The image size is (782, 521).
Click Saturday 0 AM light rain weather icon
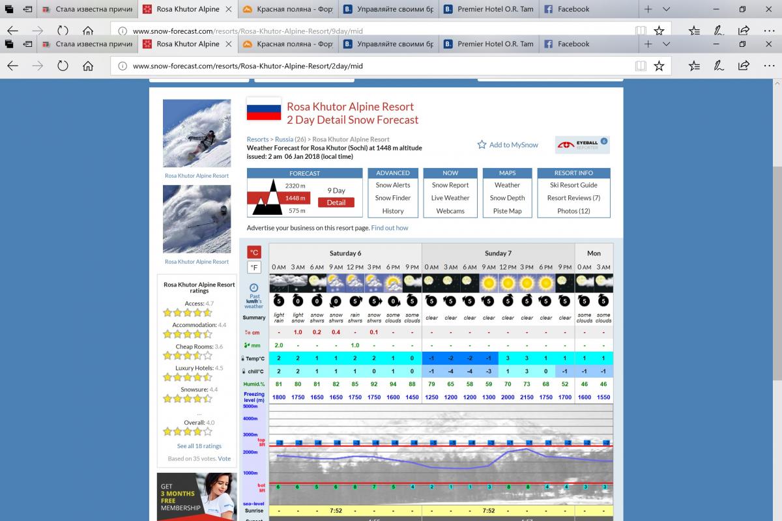278,283
